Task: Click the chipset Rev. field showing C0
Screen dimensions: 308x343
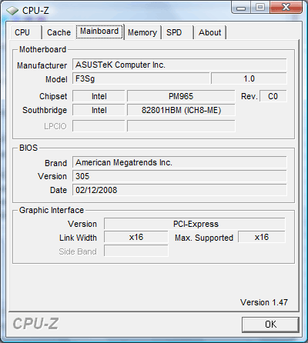Action: pyautogui.click(x=273, y=96)
